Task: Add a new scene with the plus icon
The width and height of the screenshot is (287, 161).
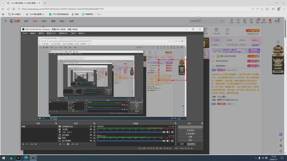Action: [x=23, y=144]
